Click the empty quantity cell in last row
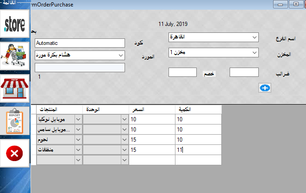Image resolution: width=306 pixels, height=193 pixels. coord(198,160)
